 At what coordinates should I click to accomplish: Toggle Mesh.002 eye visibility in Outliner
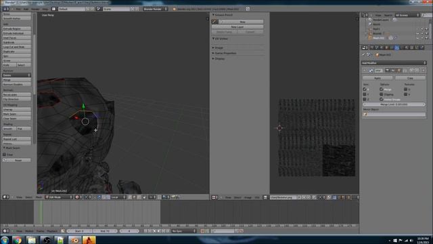coord(417,38)
